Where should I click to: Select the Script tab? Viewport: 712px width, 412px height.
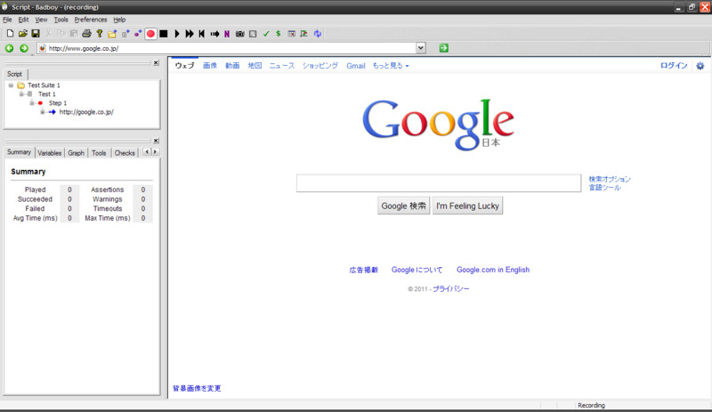[14, 74]
